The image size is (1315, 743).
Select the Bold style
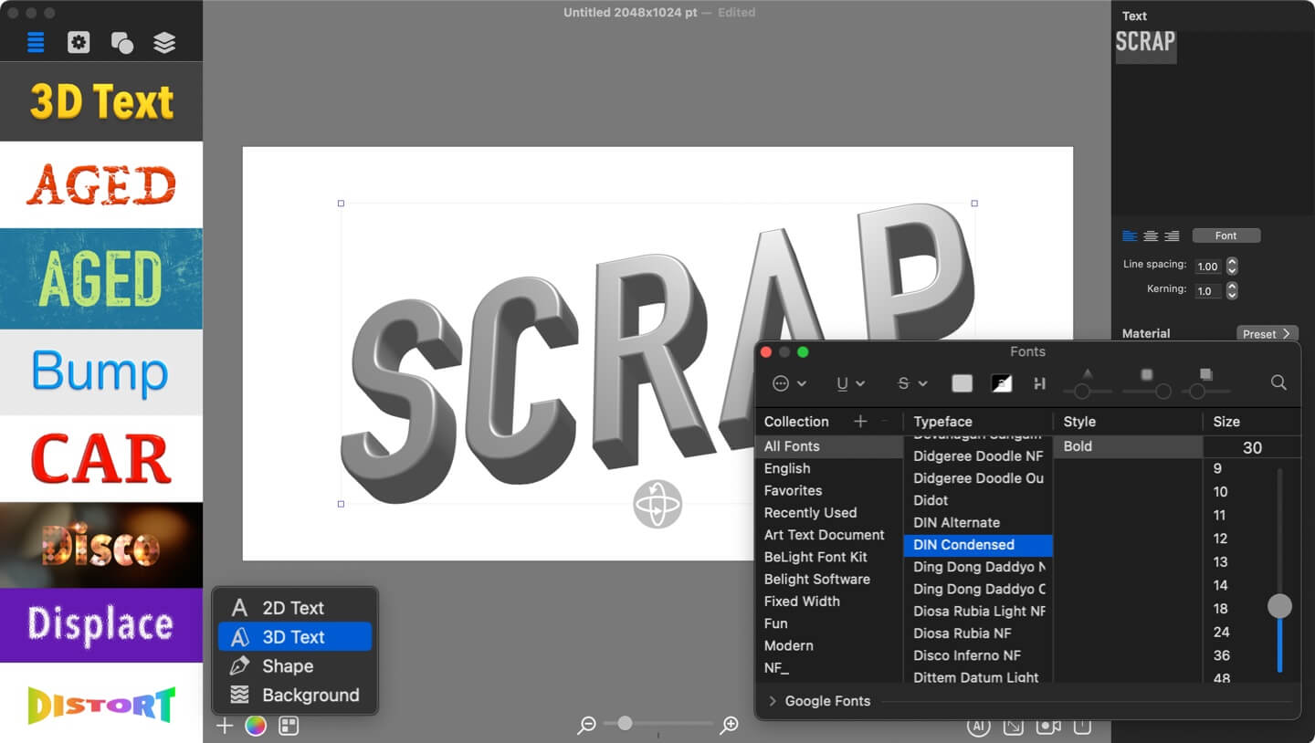pyautogui.click(x=1129, y=446)
